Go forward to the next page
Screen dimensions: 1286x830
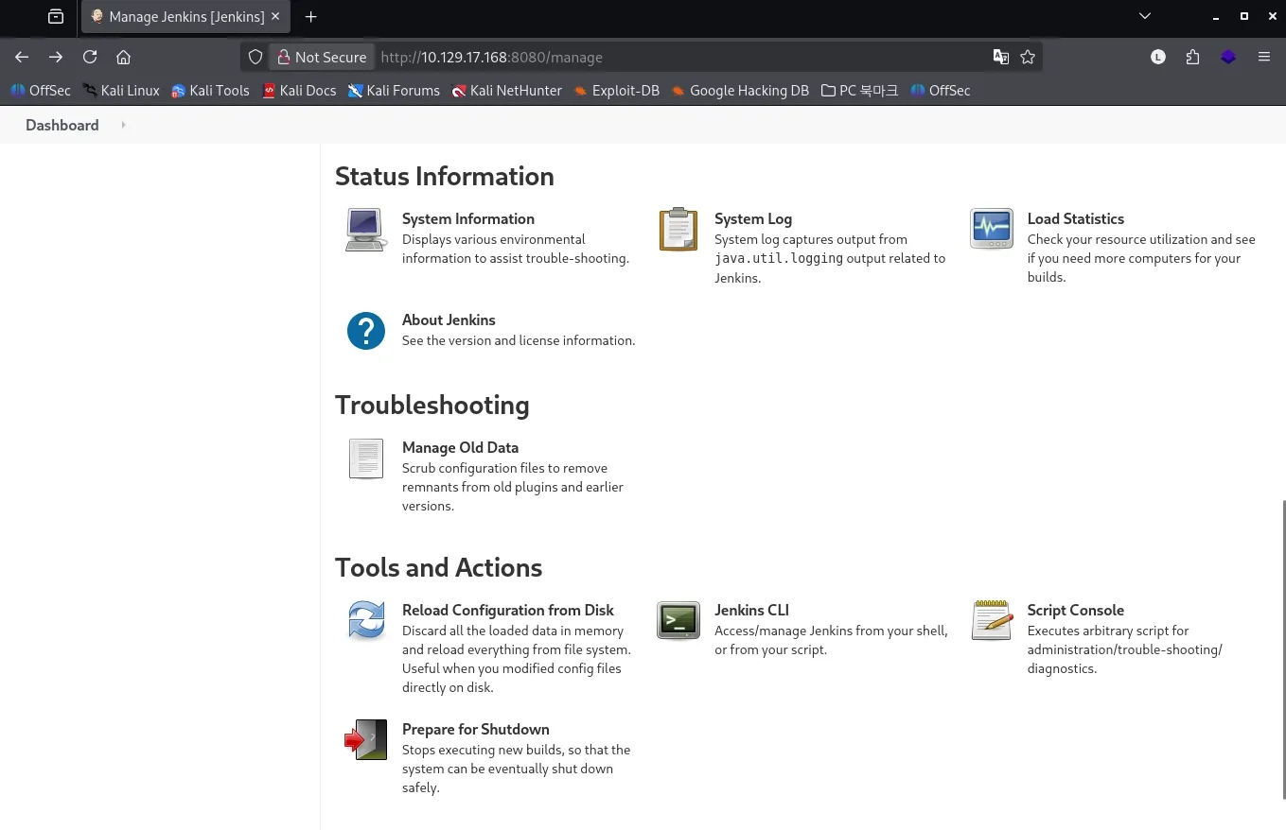(x=56, y=57)
